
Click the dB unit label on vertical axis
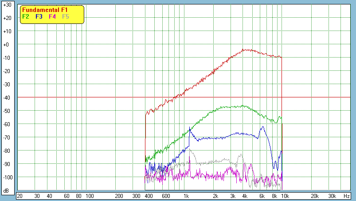click(7, 191)
